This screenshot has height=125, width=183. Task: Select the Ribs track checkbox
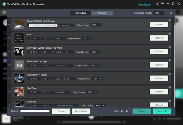point(9,38)
